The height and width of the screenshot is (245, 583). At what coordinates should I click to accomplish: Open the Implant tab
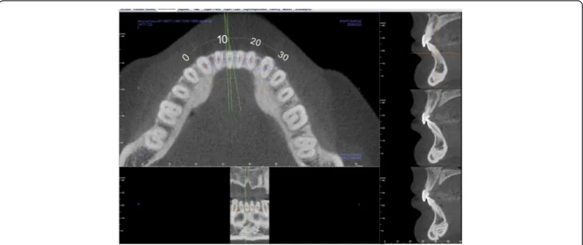pyautogui.click(x=183, y=9)
